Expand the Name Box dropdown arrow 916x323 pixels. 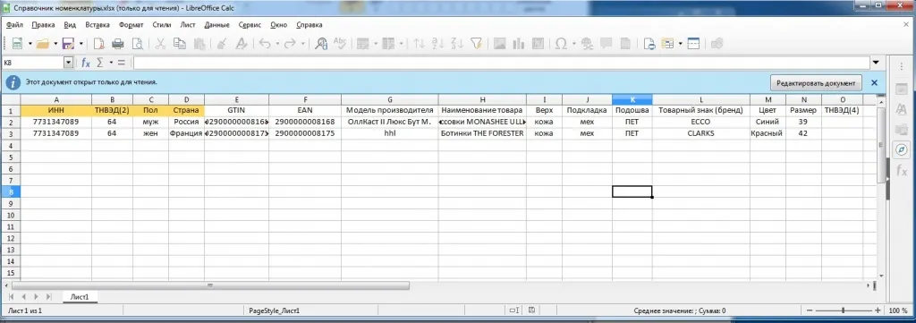click(x=68, y=63)
